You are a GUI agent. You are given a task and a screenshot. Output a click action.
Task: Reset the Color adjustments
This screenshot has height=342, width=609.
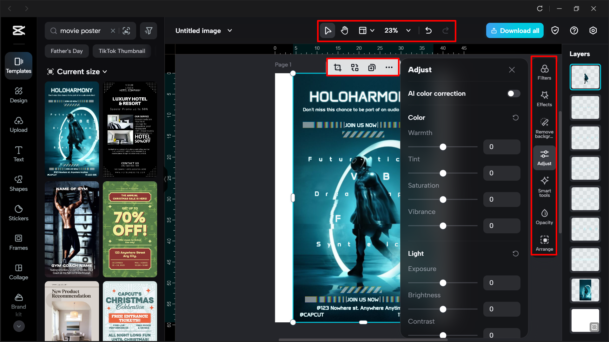(515, 117)
